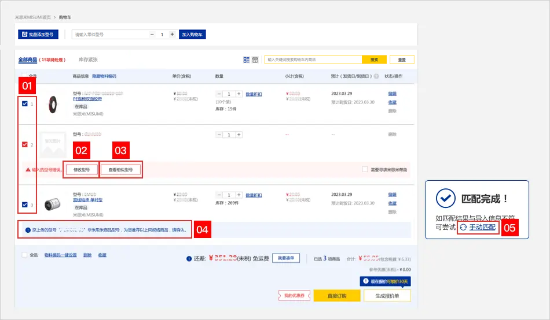Click the cart keyword search input field

(313, 59)
